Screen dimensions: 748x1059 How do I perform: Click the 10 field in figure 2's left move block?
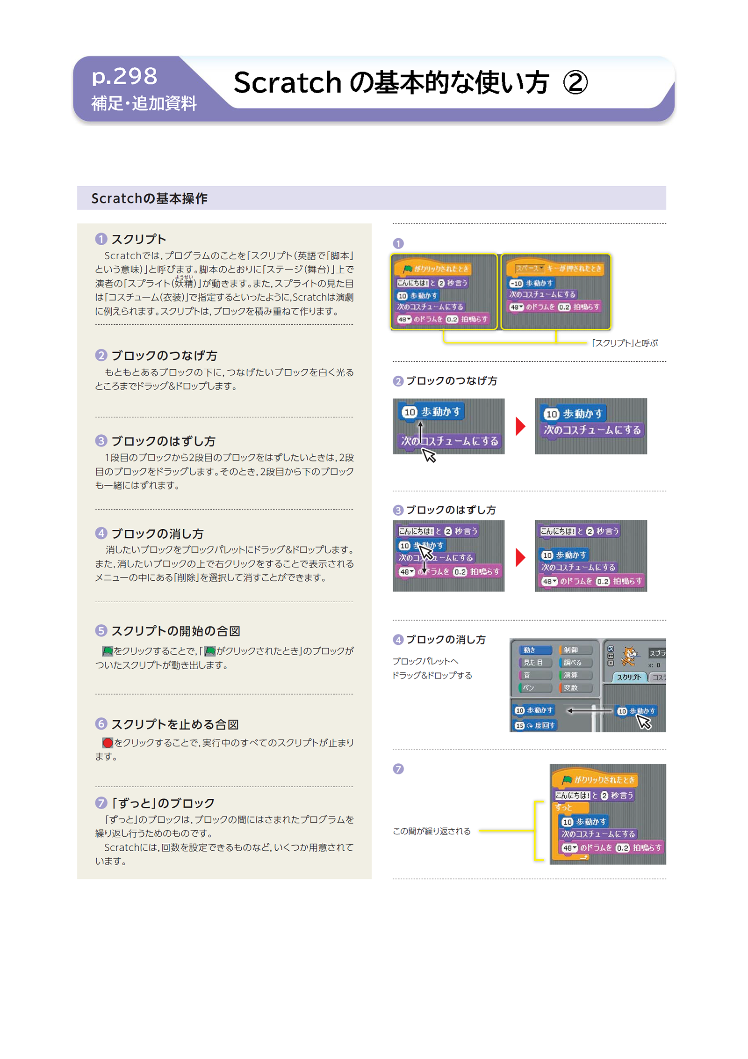coord(410,412)
